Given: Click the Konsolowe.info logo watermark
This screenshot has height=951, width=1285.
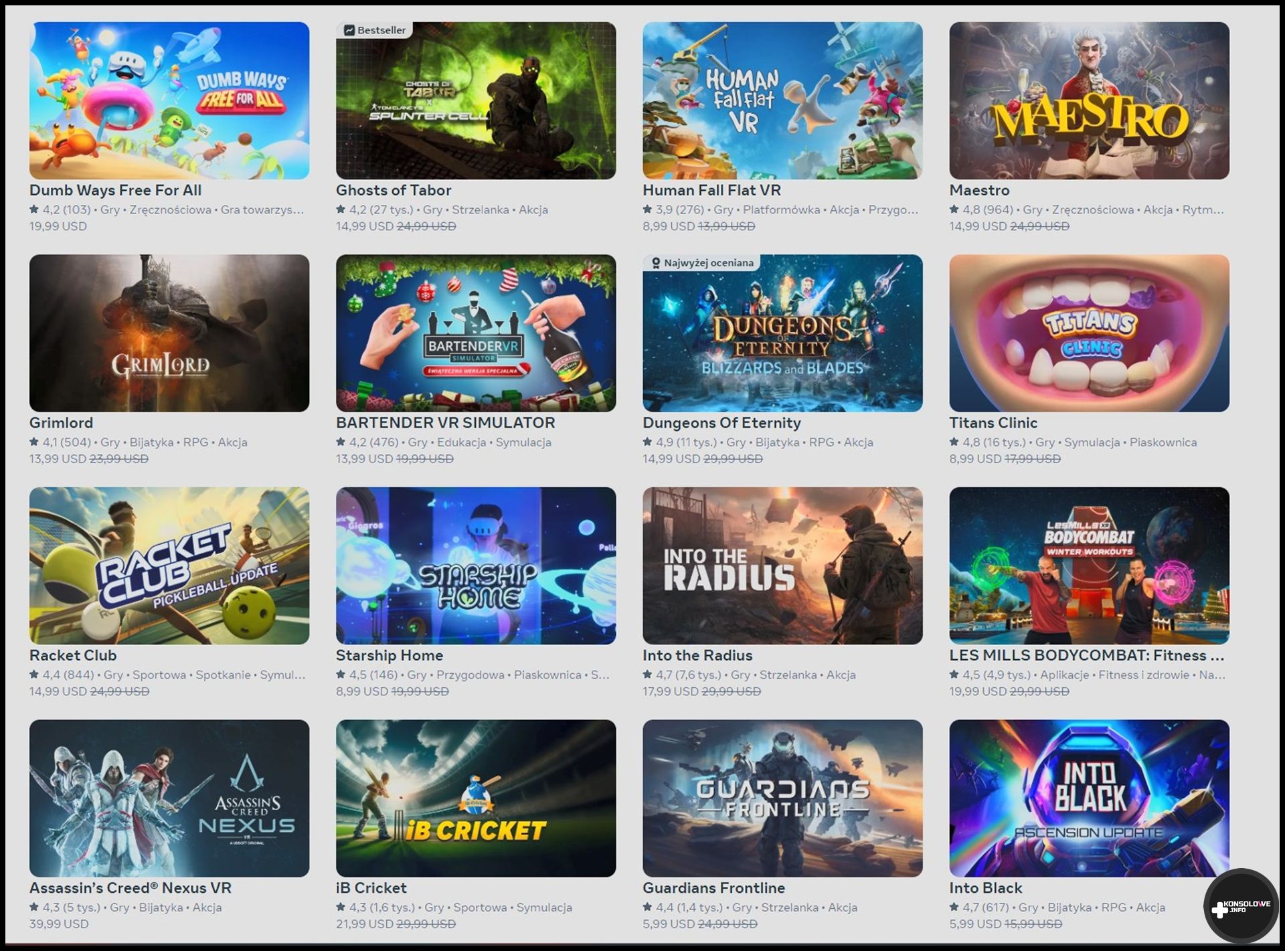Looking at the screenshot, I should click(1241, 907).
